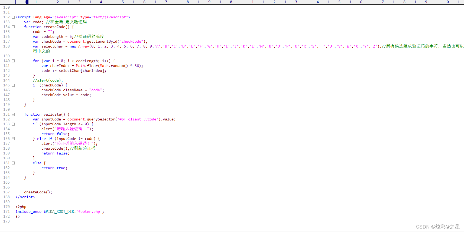Click on alert("验证码输入错误！") line

[69, 144]
